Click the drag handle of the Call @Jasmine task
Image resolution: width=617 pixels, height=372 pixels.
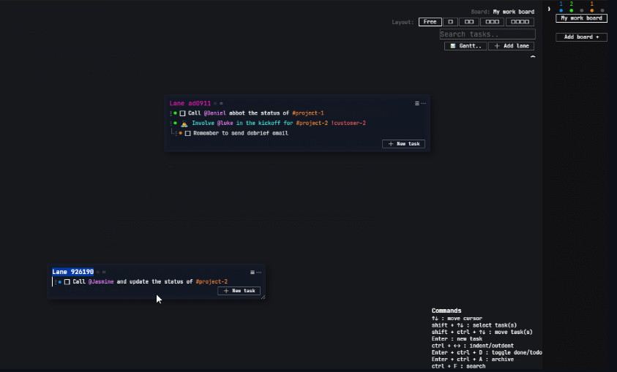point(55,281)
